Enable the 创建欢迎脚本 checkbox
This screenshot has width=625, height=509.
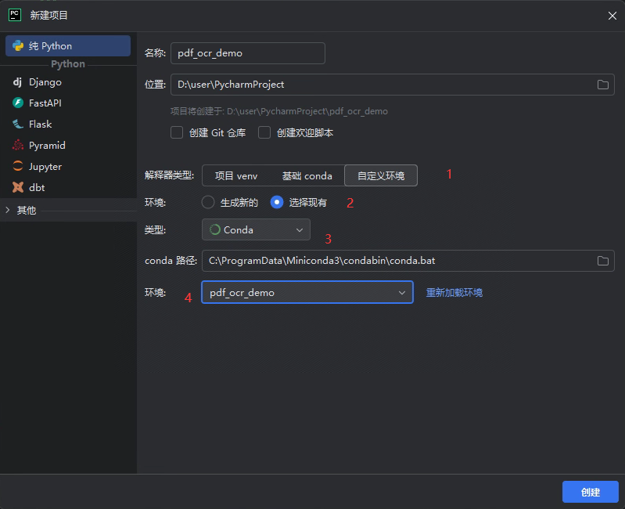[x=264, y=132]
